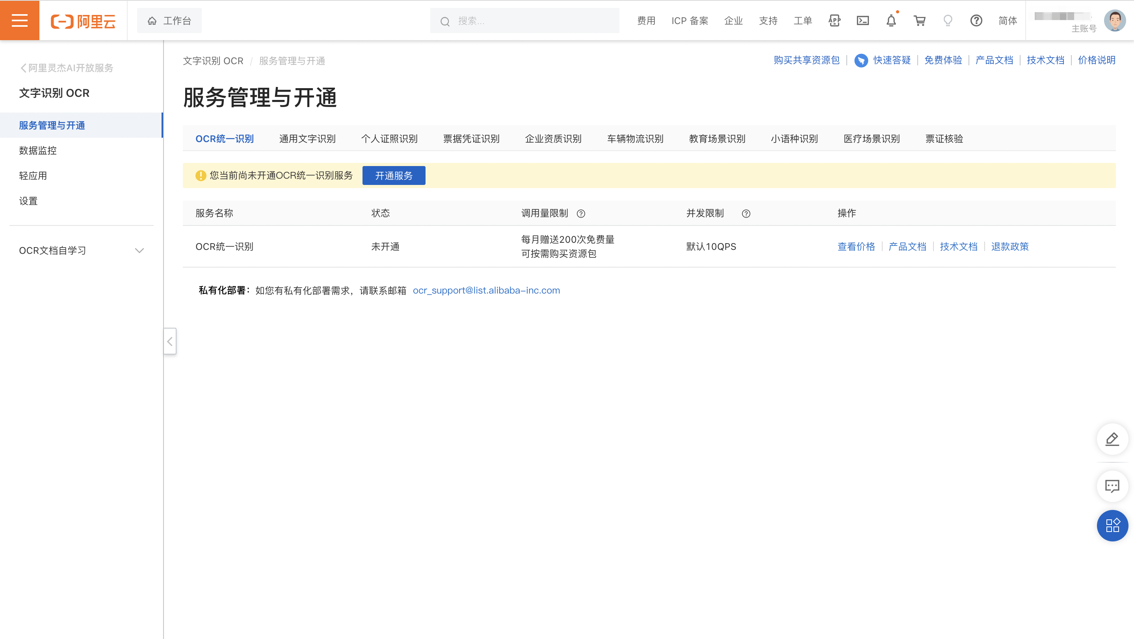This screenshot has height=639, width=1134.
Task: Switch to 企业资质识别 tab
Action: (x=553, y=139)
